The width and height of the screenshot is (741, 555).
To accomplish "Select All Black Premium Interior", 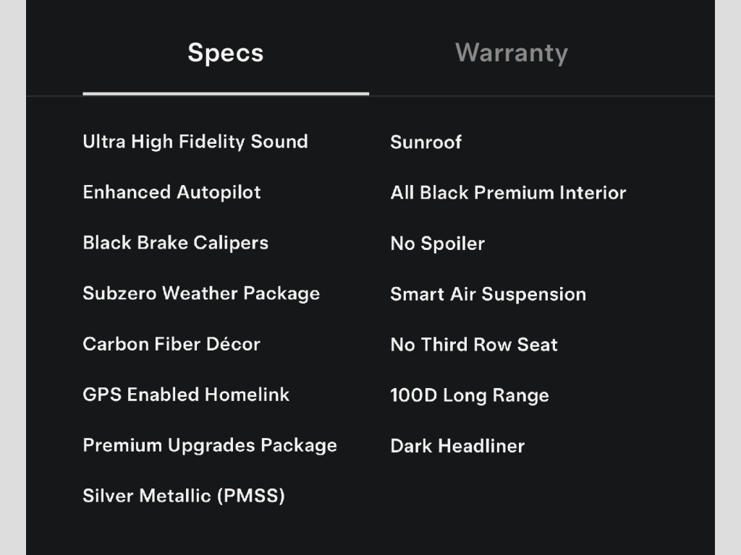I will pyautogui.click(x=508, y=193).
